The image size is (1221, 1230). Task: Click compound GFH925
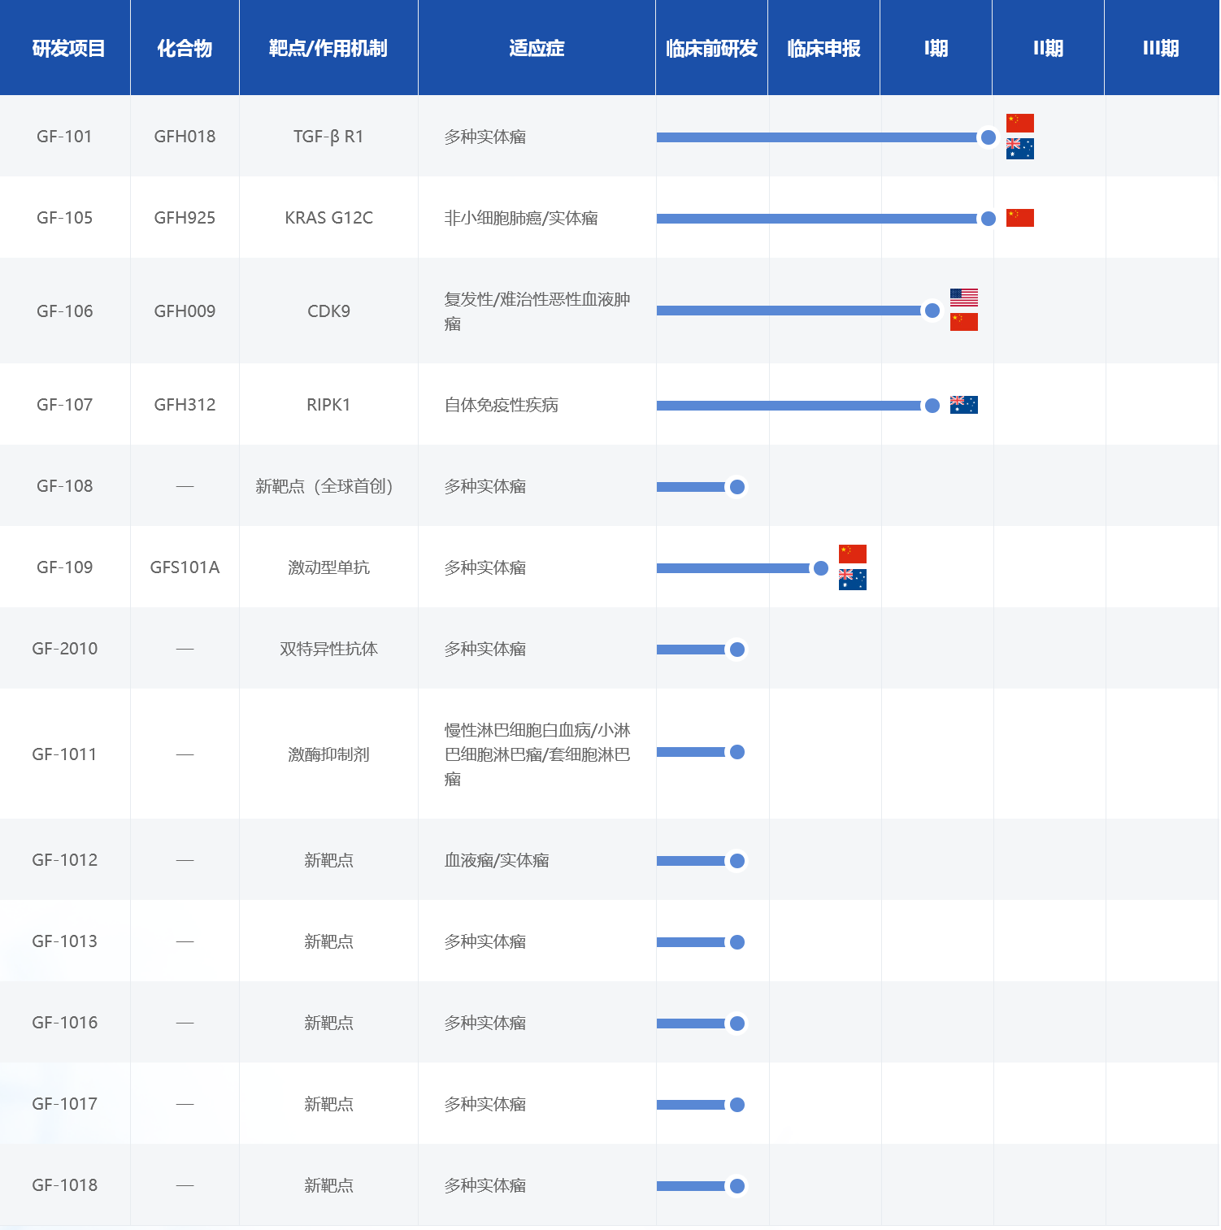[185, 218]
